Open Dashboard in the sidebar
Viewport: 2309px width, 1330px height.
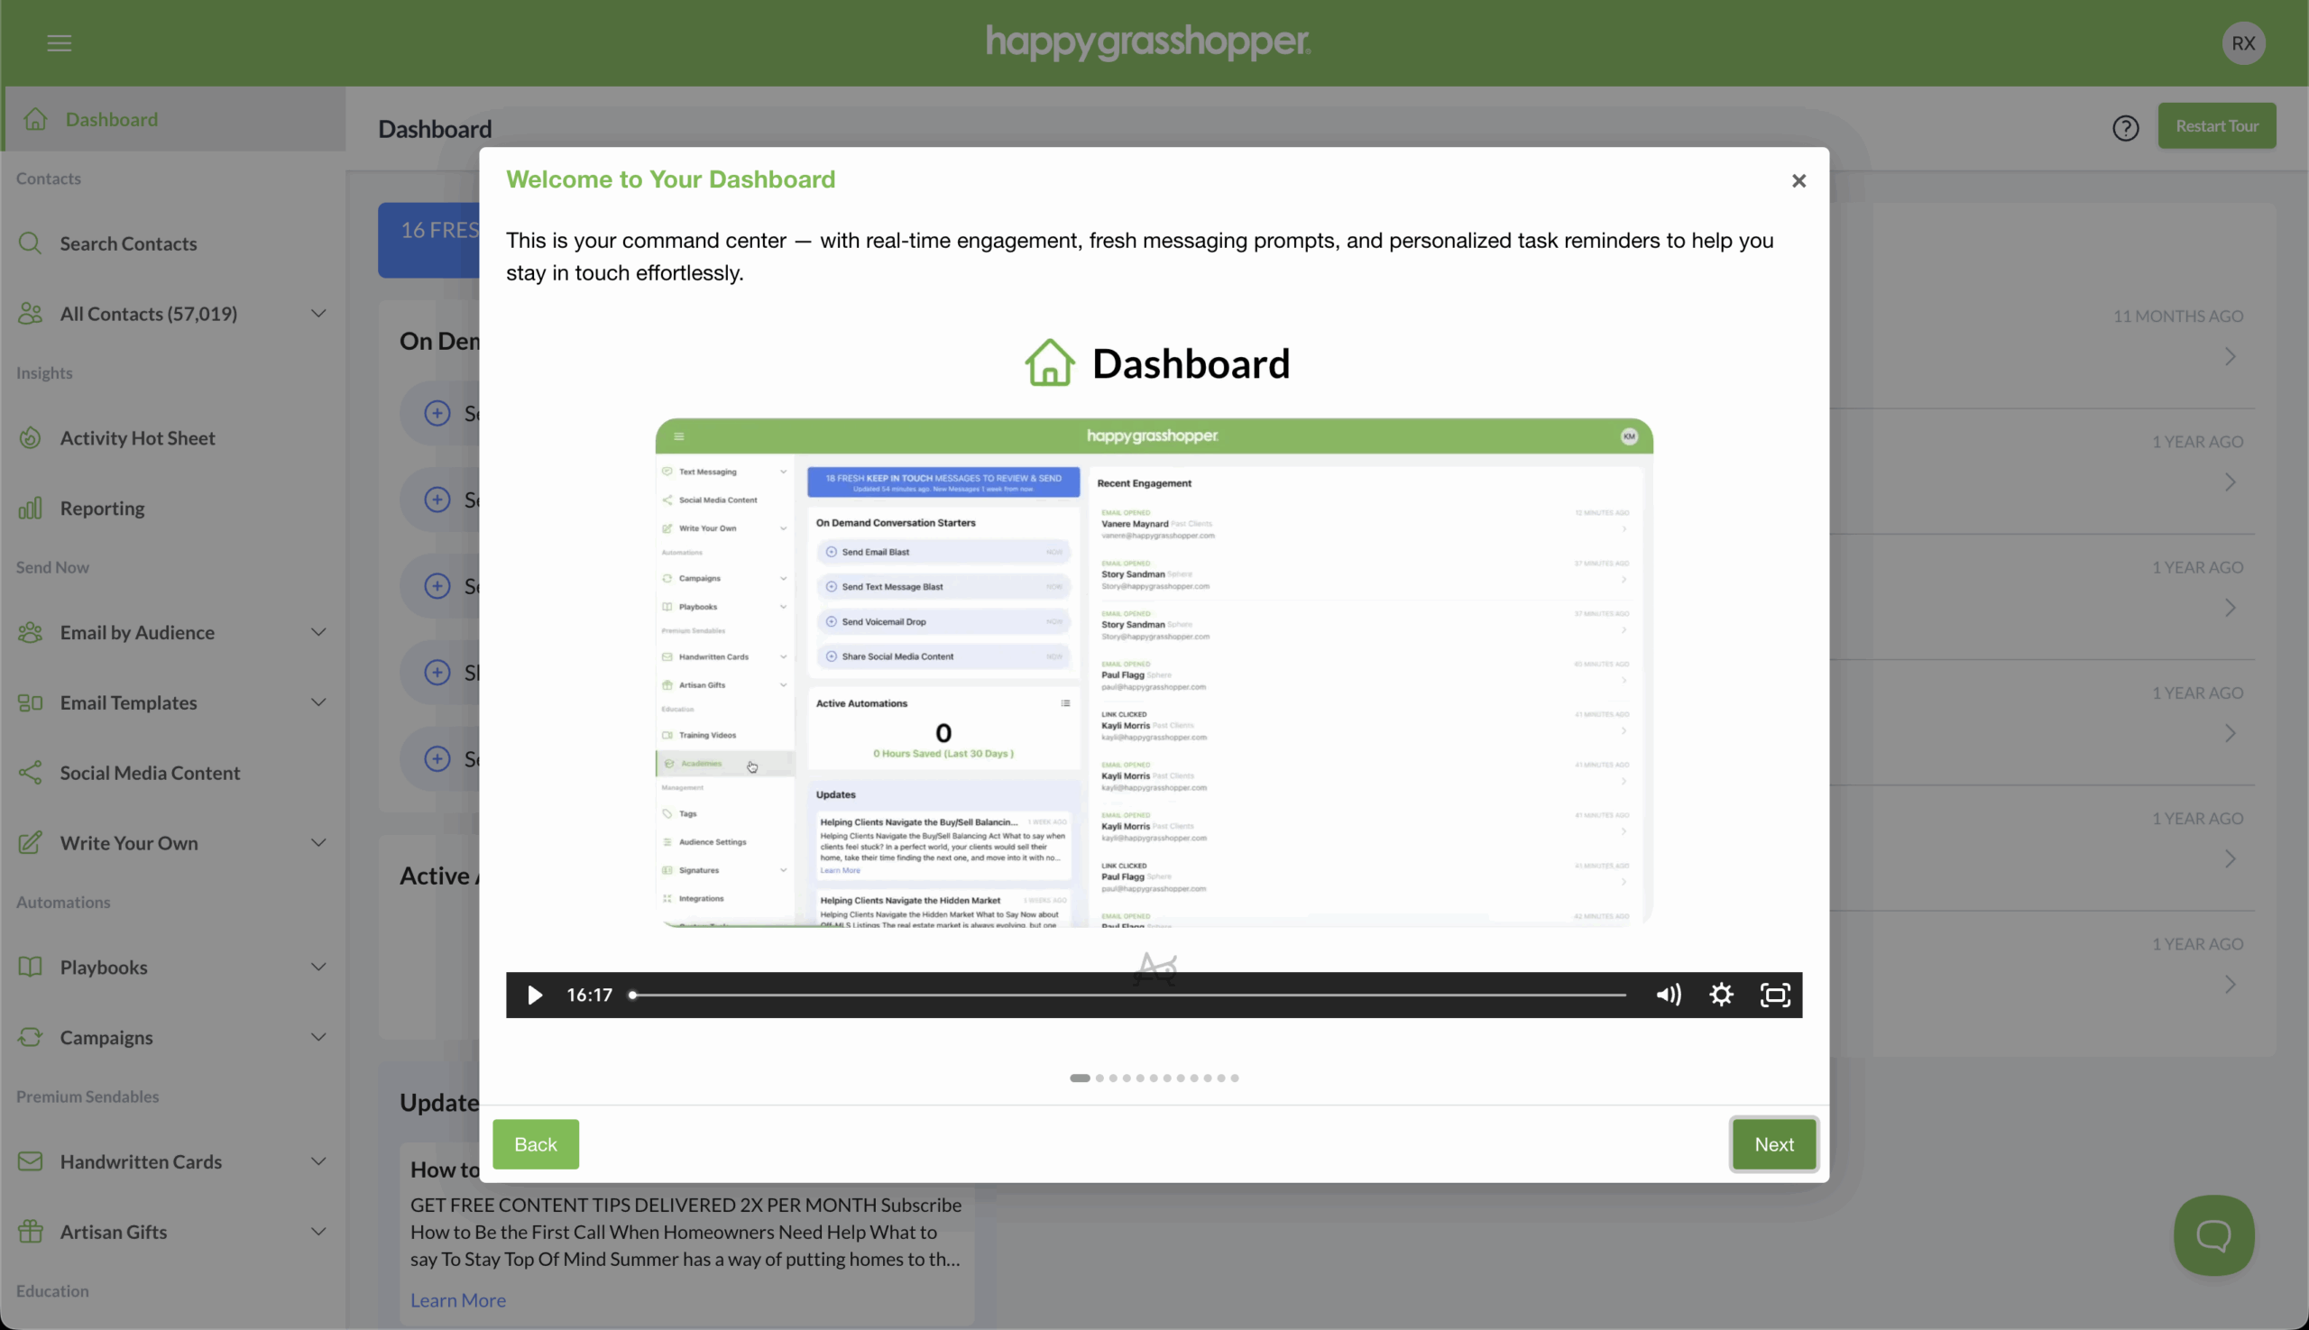[173, 119]
